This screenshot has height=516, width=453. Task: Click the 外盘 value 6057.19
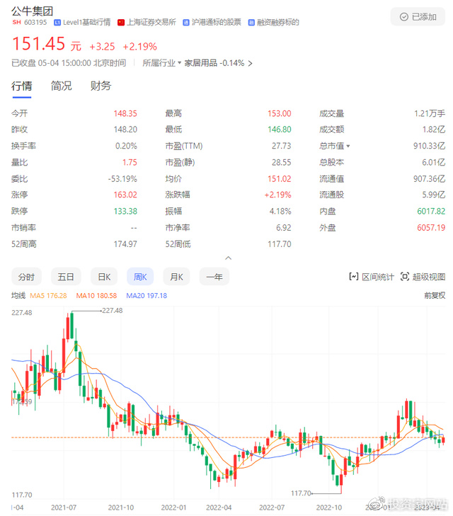click(431, 228)
